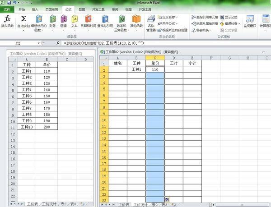The width and height of the screenshot is (271, 207).
Task: Click the AutoFill options icon below column C
Action: coord(168,199)
